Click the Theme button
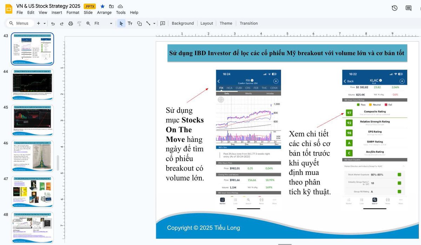This screenshot has width=421, height=245. click(x=226, y=24)
